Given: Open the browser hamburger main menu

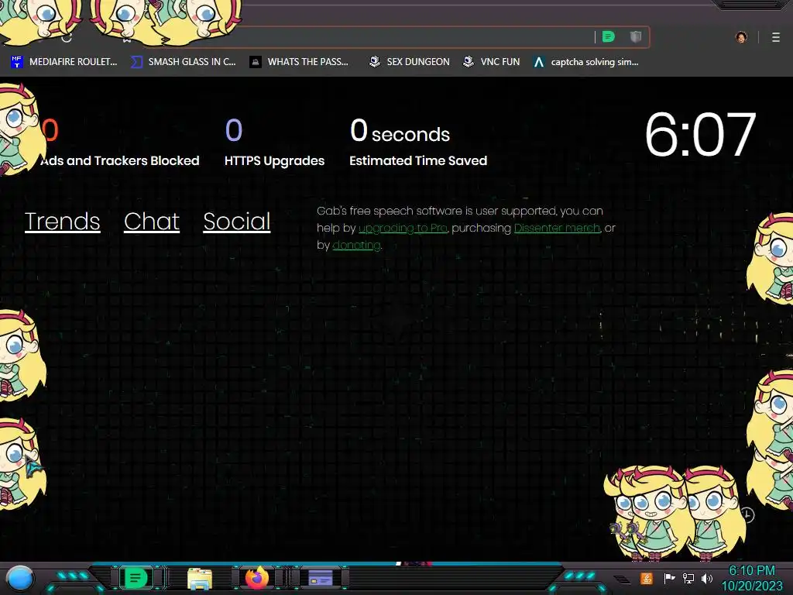Looking at the screenshot, I should [775, 37].
